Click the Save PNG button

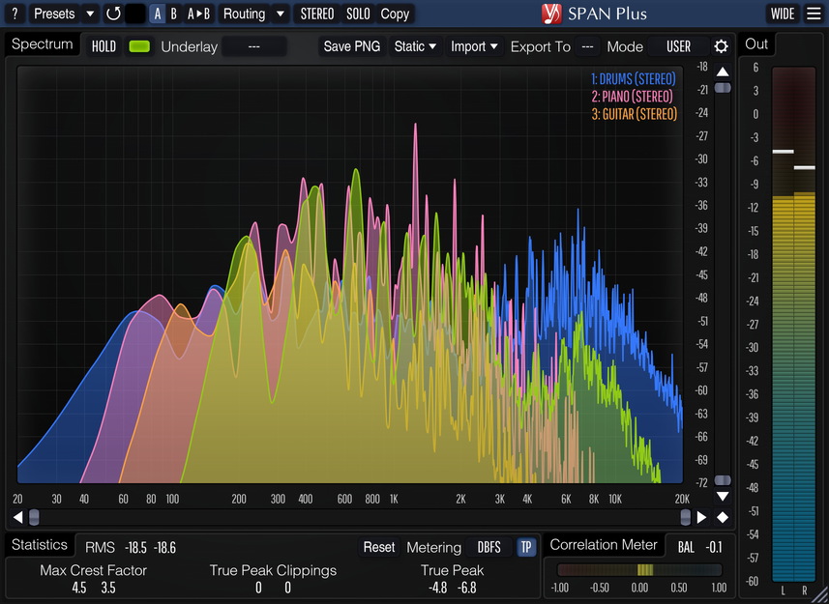(352, 46)
